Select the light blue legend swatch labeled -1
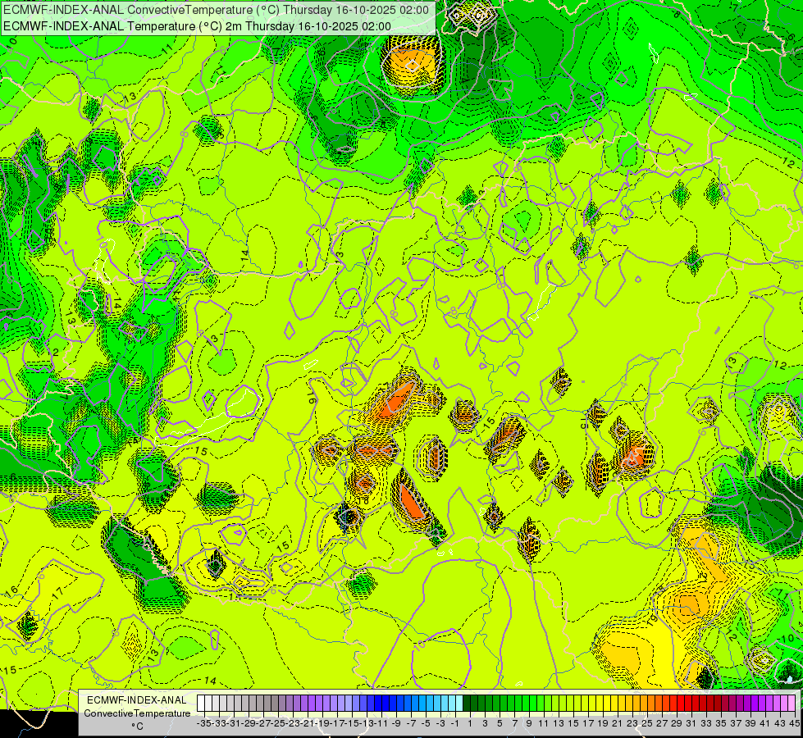The width and height of the screenshot is (803, 738). pyautogui.click(x=452, y=703)
